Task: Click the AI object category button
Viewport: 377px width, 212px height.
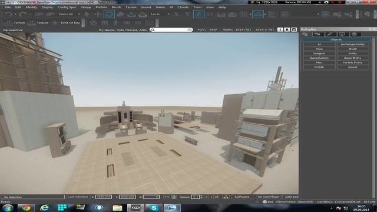Action: [319, 44]
